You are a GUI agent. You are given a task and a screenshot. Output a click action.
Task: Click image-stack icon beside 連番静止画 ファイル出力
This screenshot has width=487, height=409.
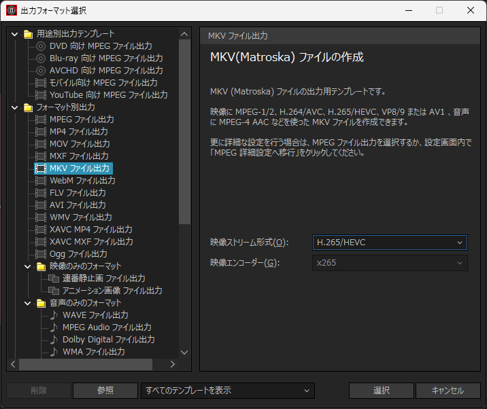tap(54, 279)
